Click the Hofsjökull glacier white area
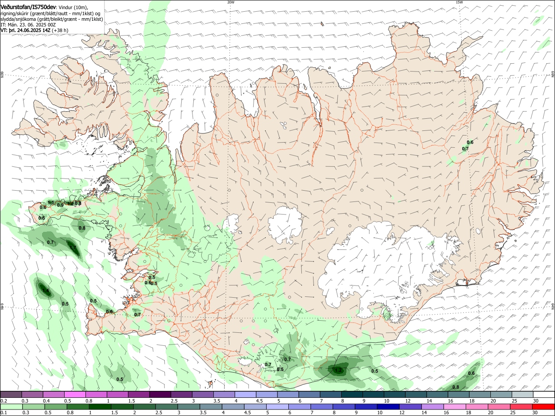 (x=285, y=225)
